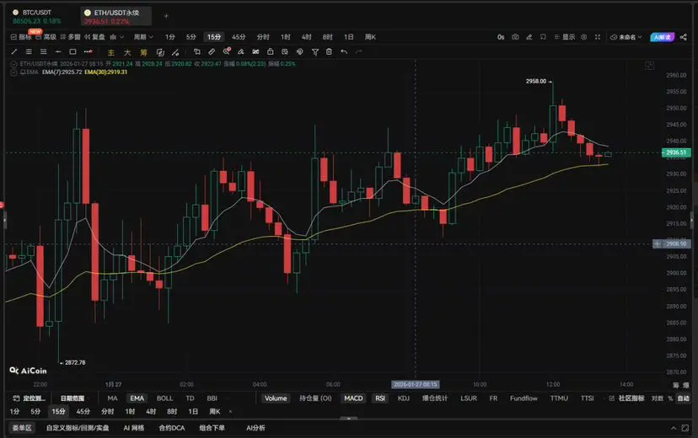The image size is (698, 438).
Task: Switch to the BTC/USDT tab
Action: click(36, 17)
